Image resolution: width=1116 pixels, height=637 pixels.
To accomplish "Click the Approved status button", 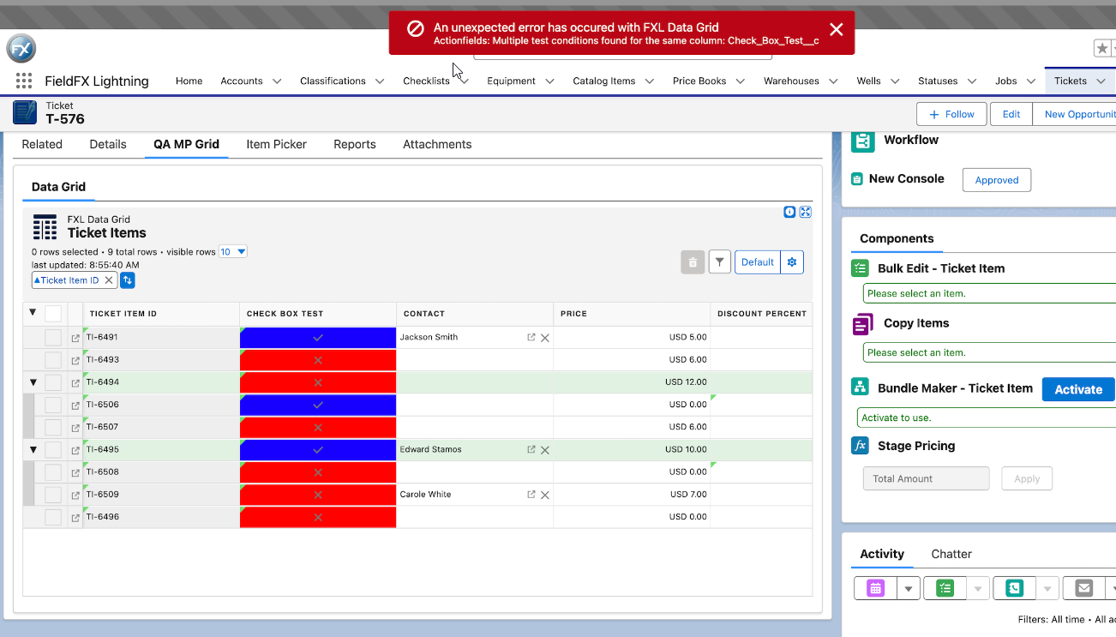I will tap(997, 180).
